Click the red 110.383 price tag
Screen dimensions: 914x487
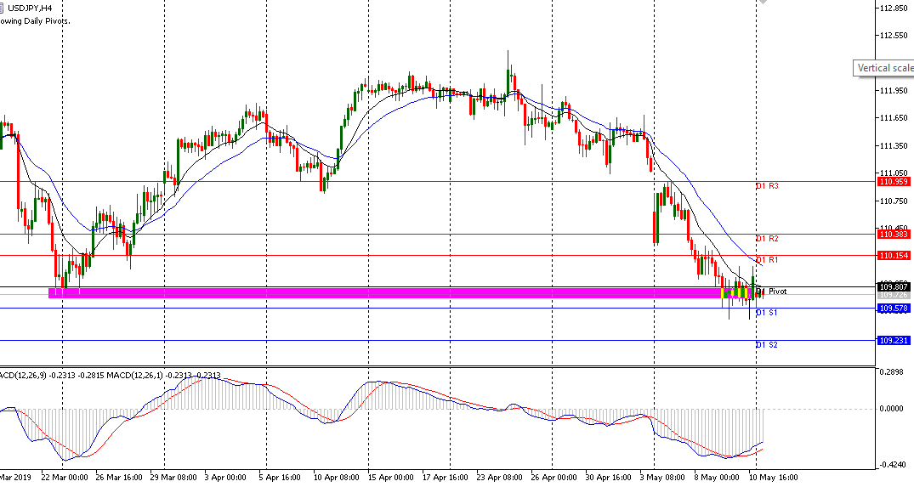893,234
